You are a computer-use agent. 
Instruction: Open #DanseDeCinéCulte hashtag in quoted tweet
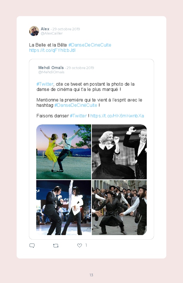[x=76, y=105]
